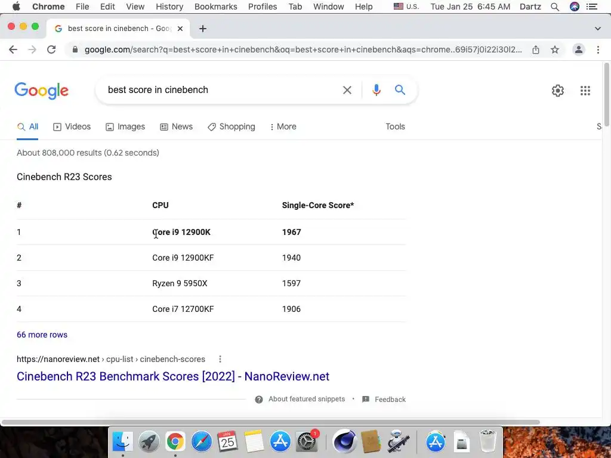
Task: Select the Ryzen 9 5950X cell
Action: (x=180, y=283)
